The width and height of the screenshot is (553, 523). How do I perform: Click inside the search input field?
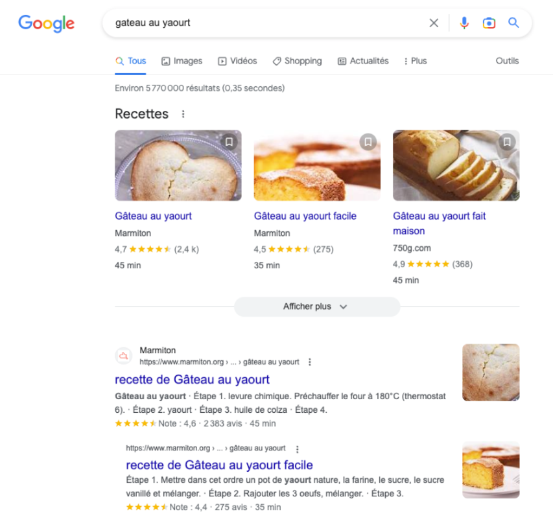click(259, 22)
